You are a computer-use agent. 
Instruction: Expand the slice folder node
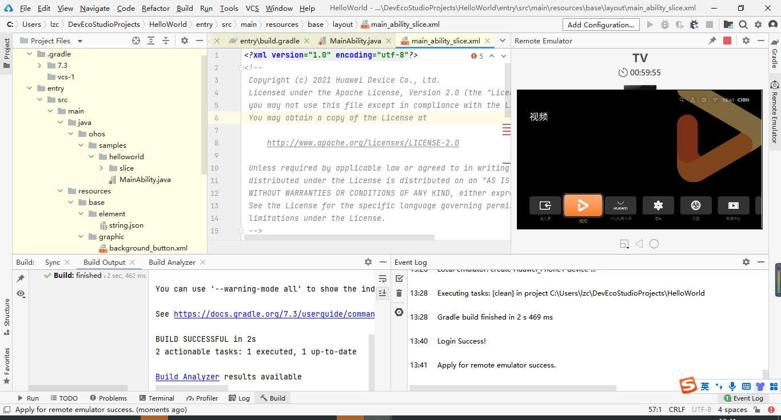pos(102,168)
